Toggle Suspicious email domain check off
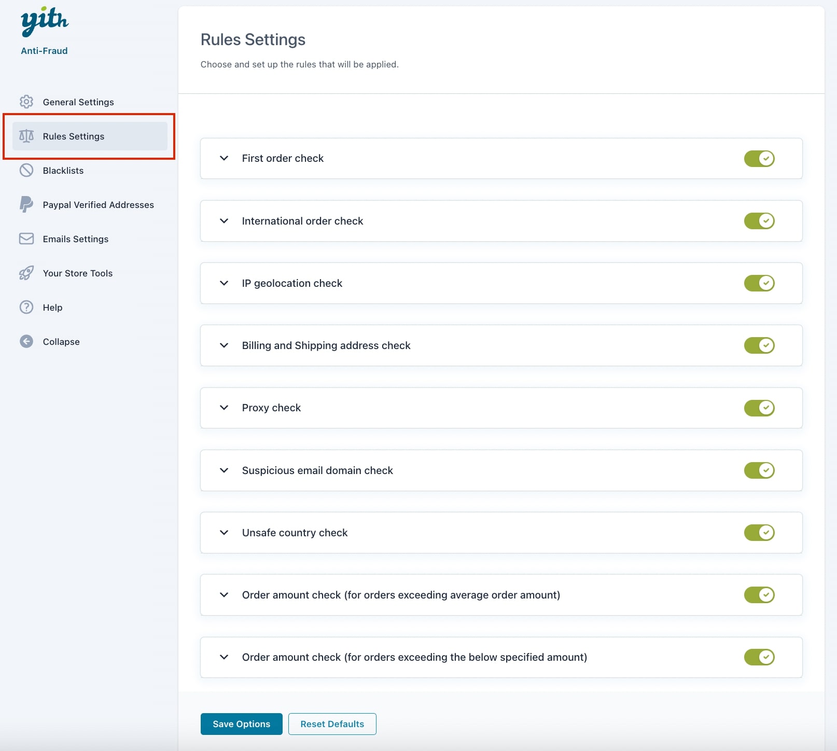The width and height of the screenshot is (837, 751). (x=759, y=470)
